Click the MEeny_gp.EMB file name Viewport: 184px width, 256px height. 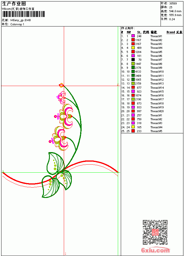pyautogui.click(x=20, y=20)
